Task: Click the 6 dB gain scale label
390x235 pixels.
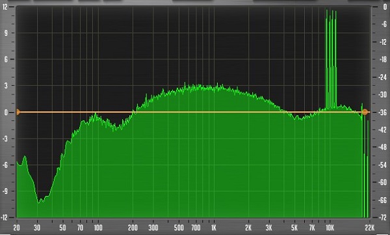Action: point(6,59)
